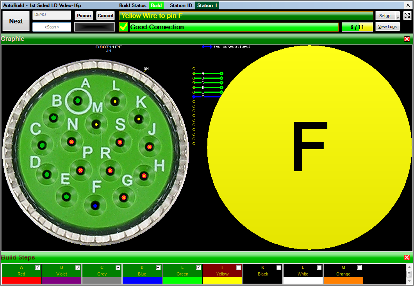This screenshot has width=414, height=286.
Task: Click pin F on the connector graphic
Action: coord(95,205)
